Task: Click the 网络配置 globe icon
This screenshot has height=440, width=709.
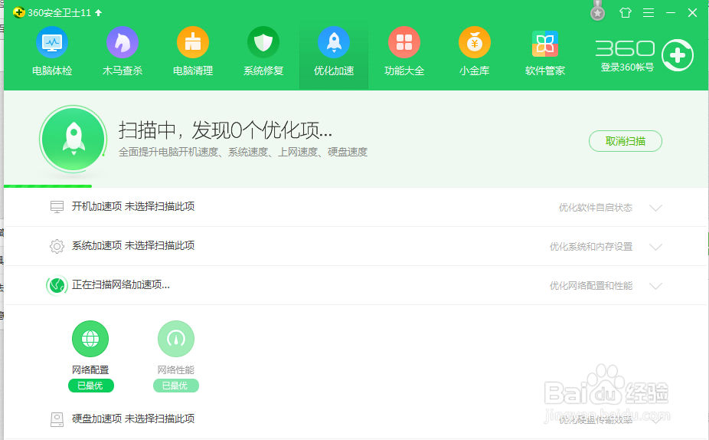Action: (90, 339)
